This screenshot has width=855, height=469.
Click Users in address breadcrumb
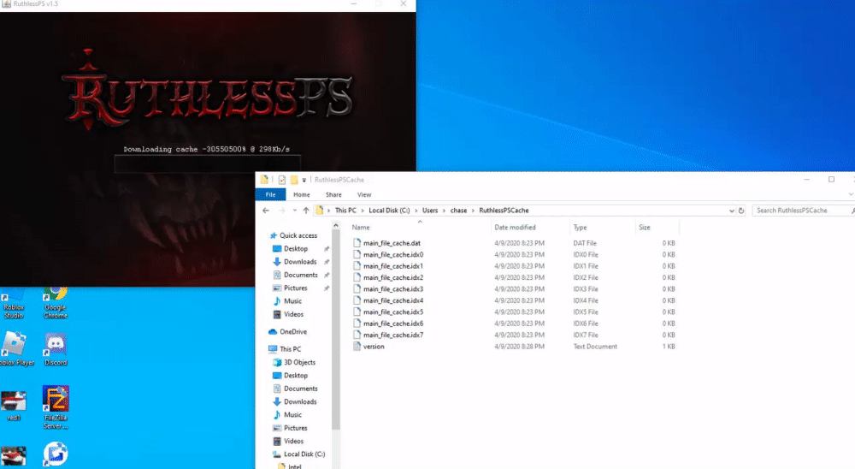pos(430,211)
